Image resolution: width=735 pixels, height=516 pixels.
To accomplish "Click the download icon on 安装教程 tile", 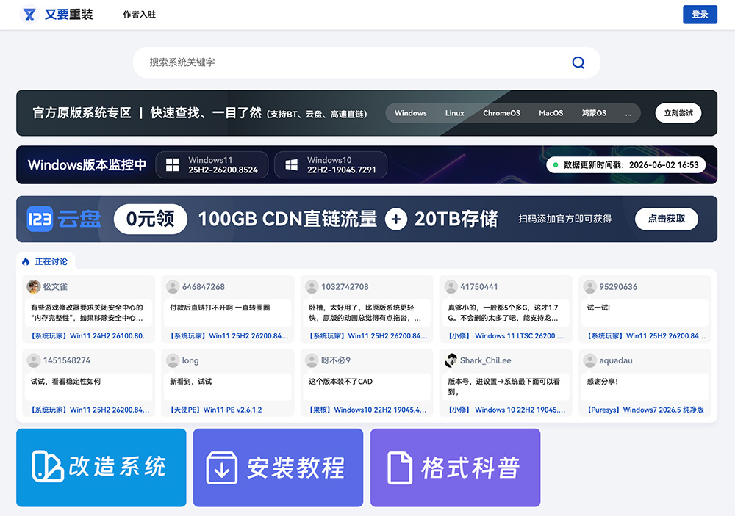I will [222, 468].
